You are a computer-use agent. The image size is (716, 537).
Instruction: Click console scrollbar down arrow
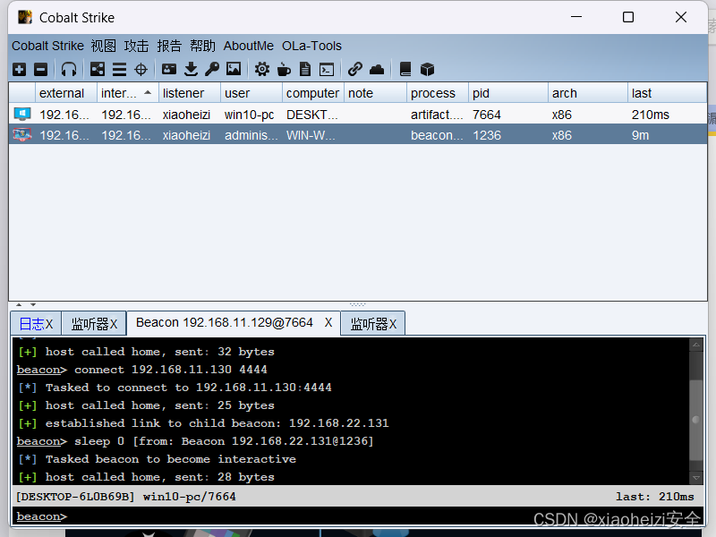coord(696,478)
